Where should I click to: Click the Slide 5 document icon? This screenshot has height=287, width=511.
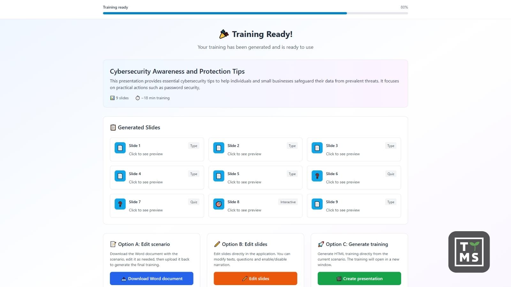[x=219, y=176]
